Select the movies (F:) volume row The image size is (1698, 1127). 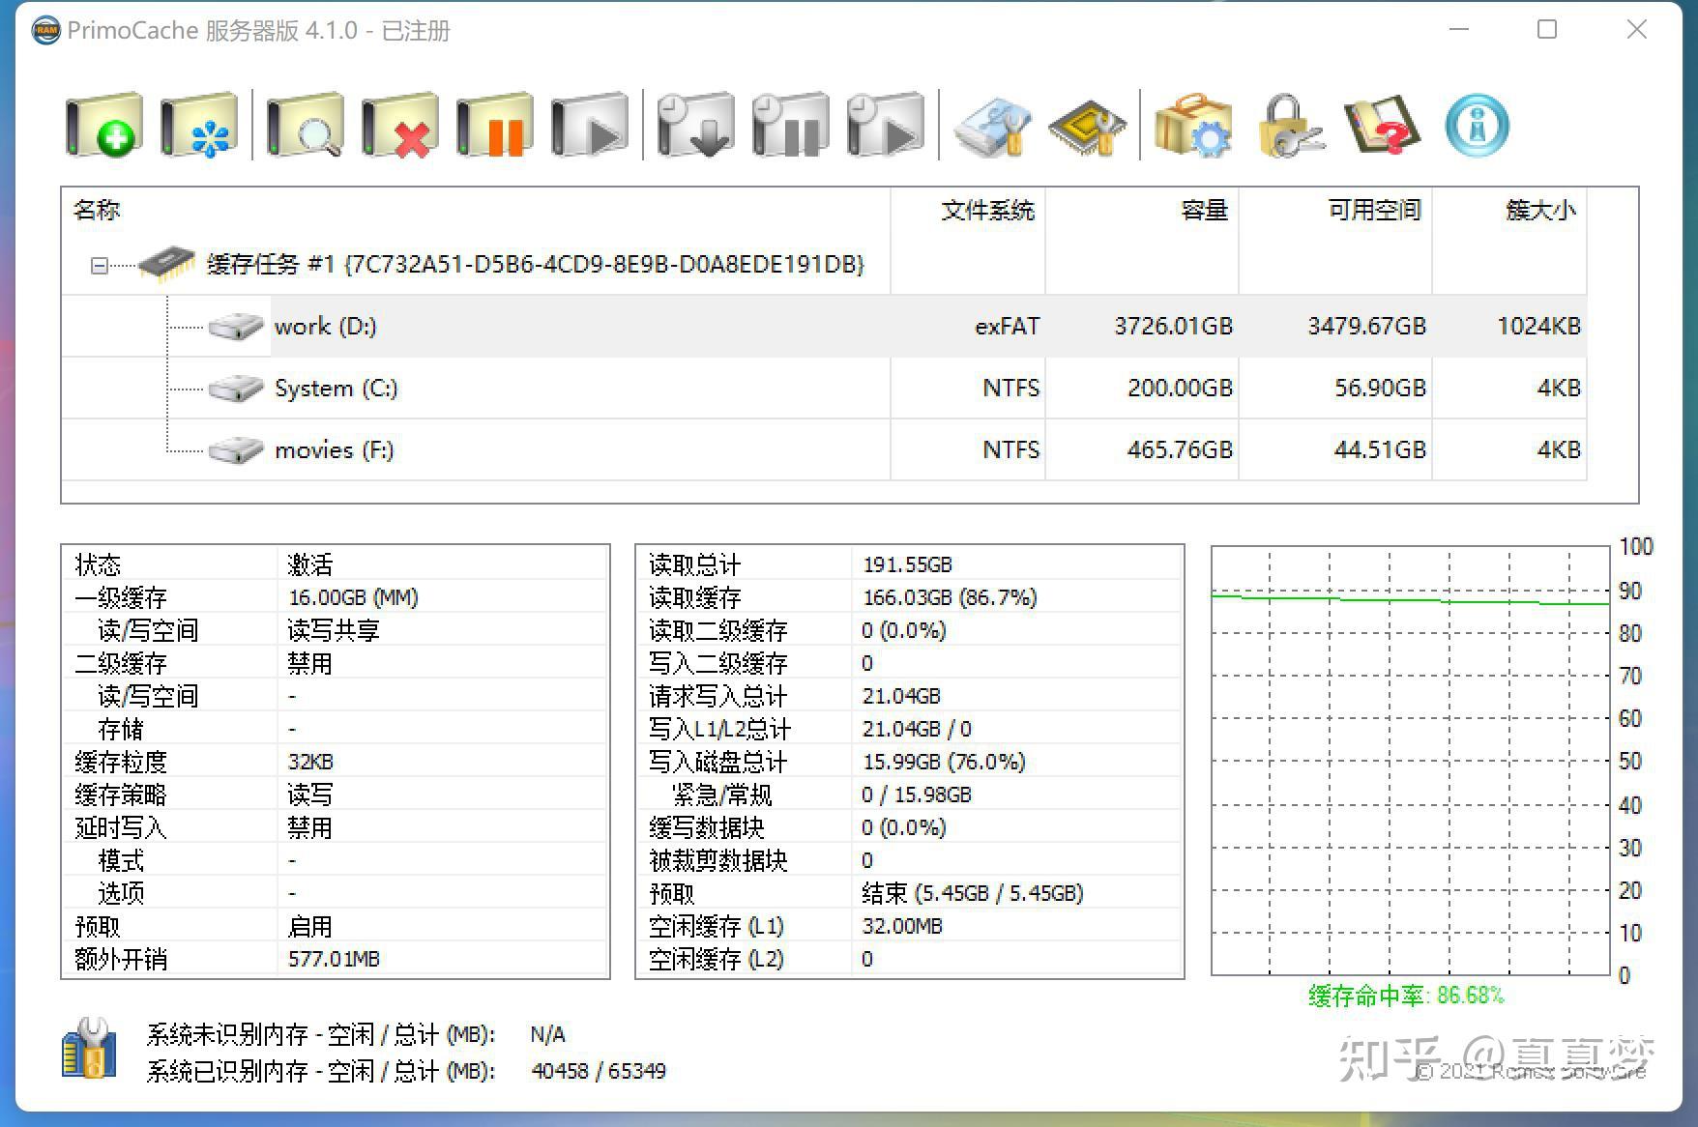[824, 449]
